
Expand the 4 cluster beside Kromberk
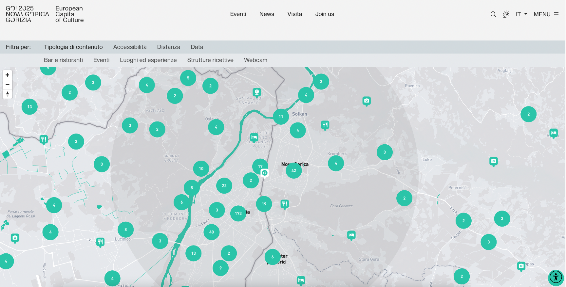(336, 163)
